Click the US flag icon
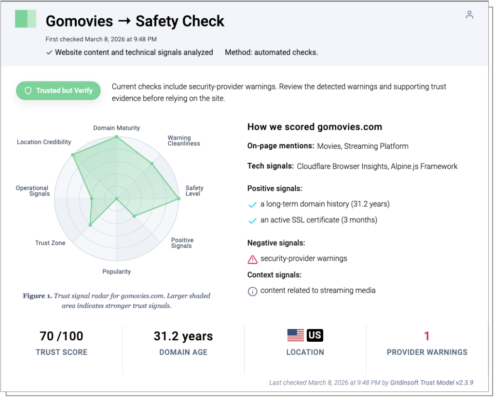Image resolution: width=494 pixels, height=399 pixels. (x=296, y=335)
